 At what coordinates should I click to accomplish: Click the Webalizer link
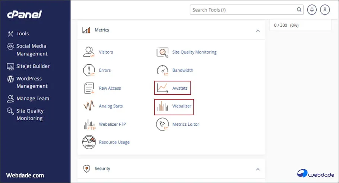point(181,106)
